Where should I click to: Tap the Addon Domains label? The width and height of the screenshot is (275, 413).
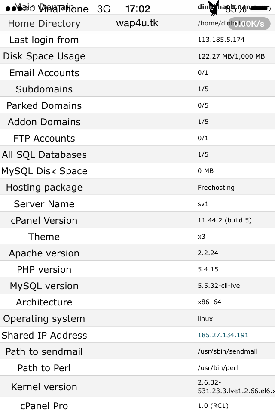point(44,122)
